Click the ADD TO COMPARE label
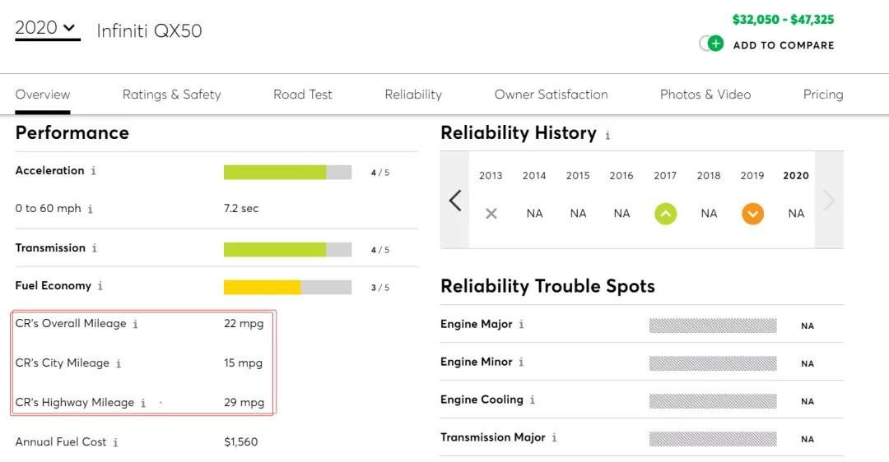This screenshot has width=889, height=462. (784, 45)
